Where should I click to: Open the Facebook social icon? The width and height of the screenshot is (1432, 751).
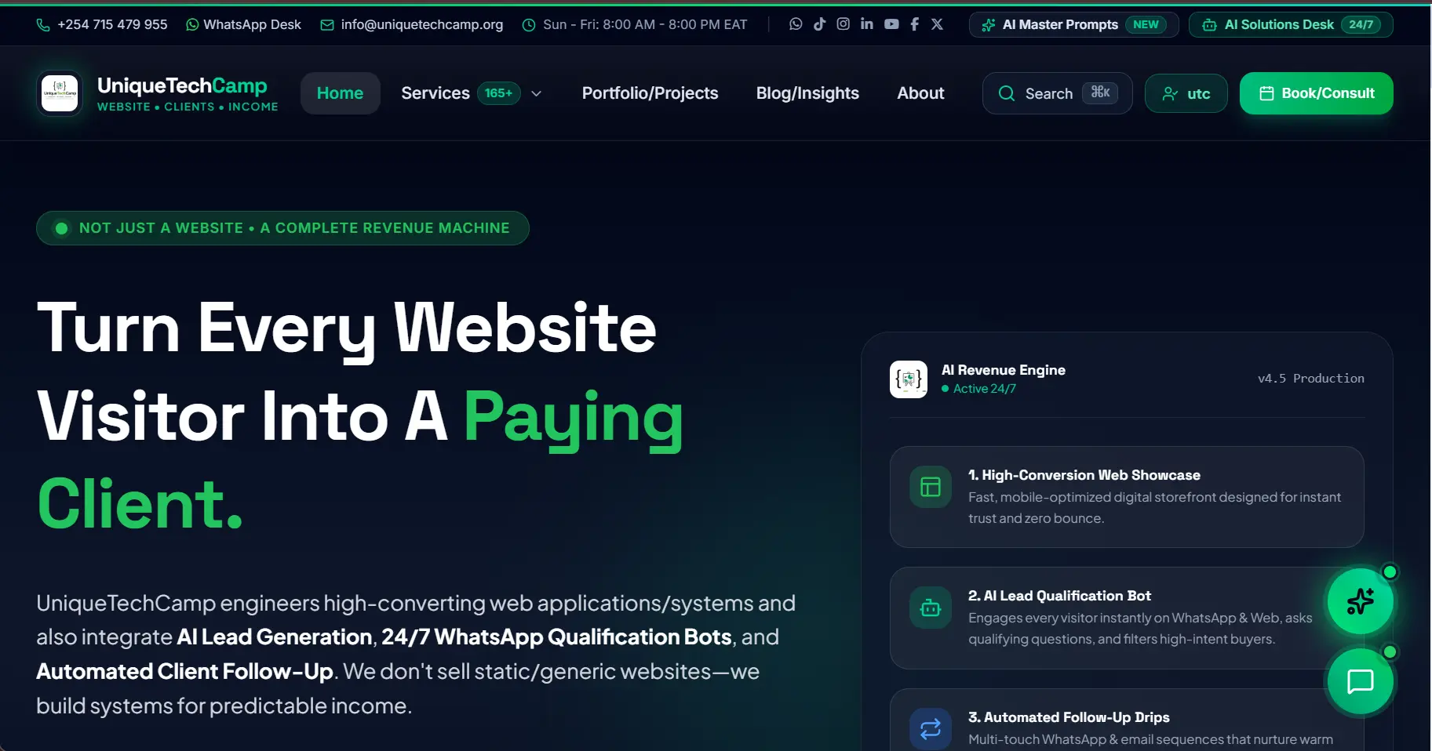point(914,24)
